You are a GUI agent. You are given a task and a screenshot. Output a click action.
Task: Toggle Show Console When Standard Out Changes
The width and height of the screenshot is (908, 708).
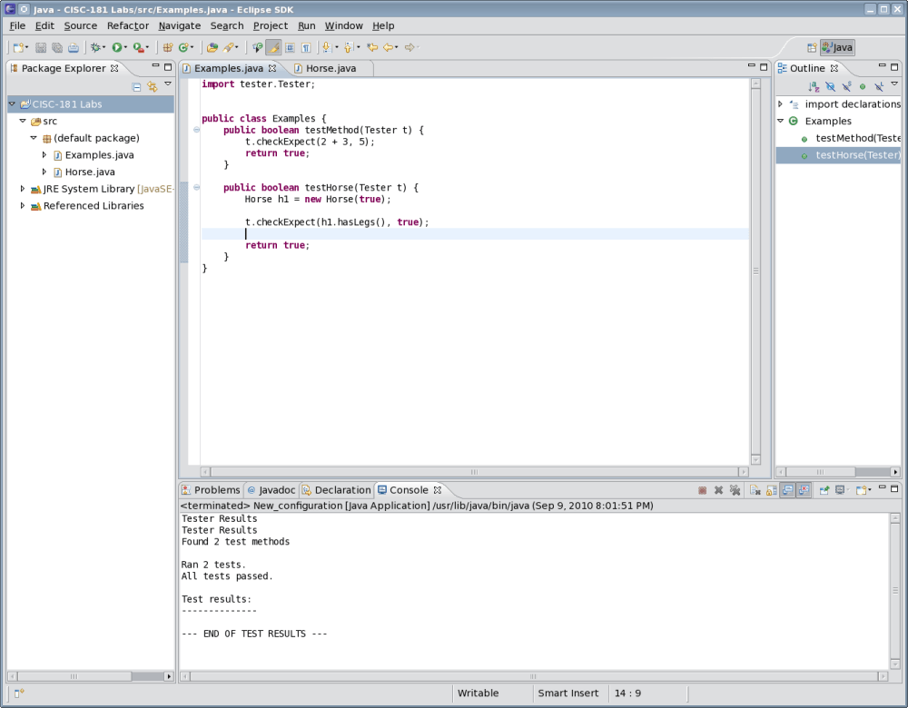point(788,489)
